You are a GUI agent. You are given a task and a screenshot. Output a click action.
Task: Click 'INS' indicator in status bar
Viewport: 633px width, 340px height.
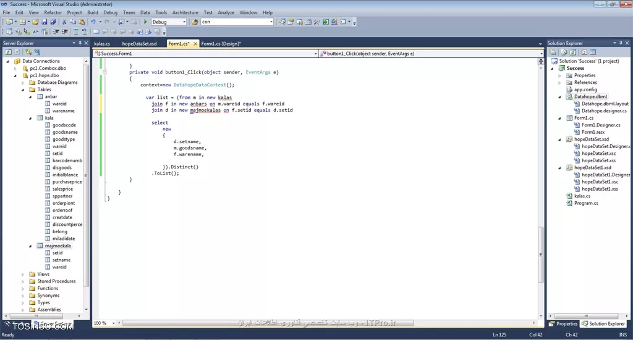click(x=623, y=335)
